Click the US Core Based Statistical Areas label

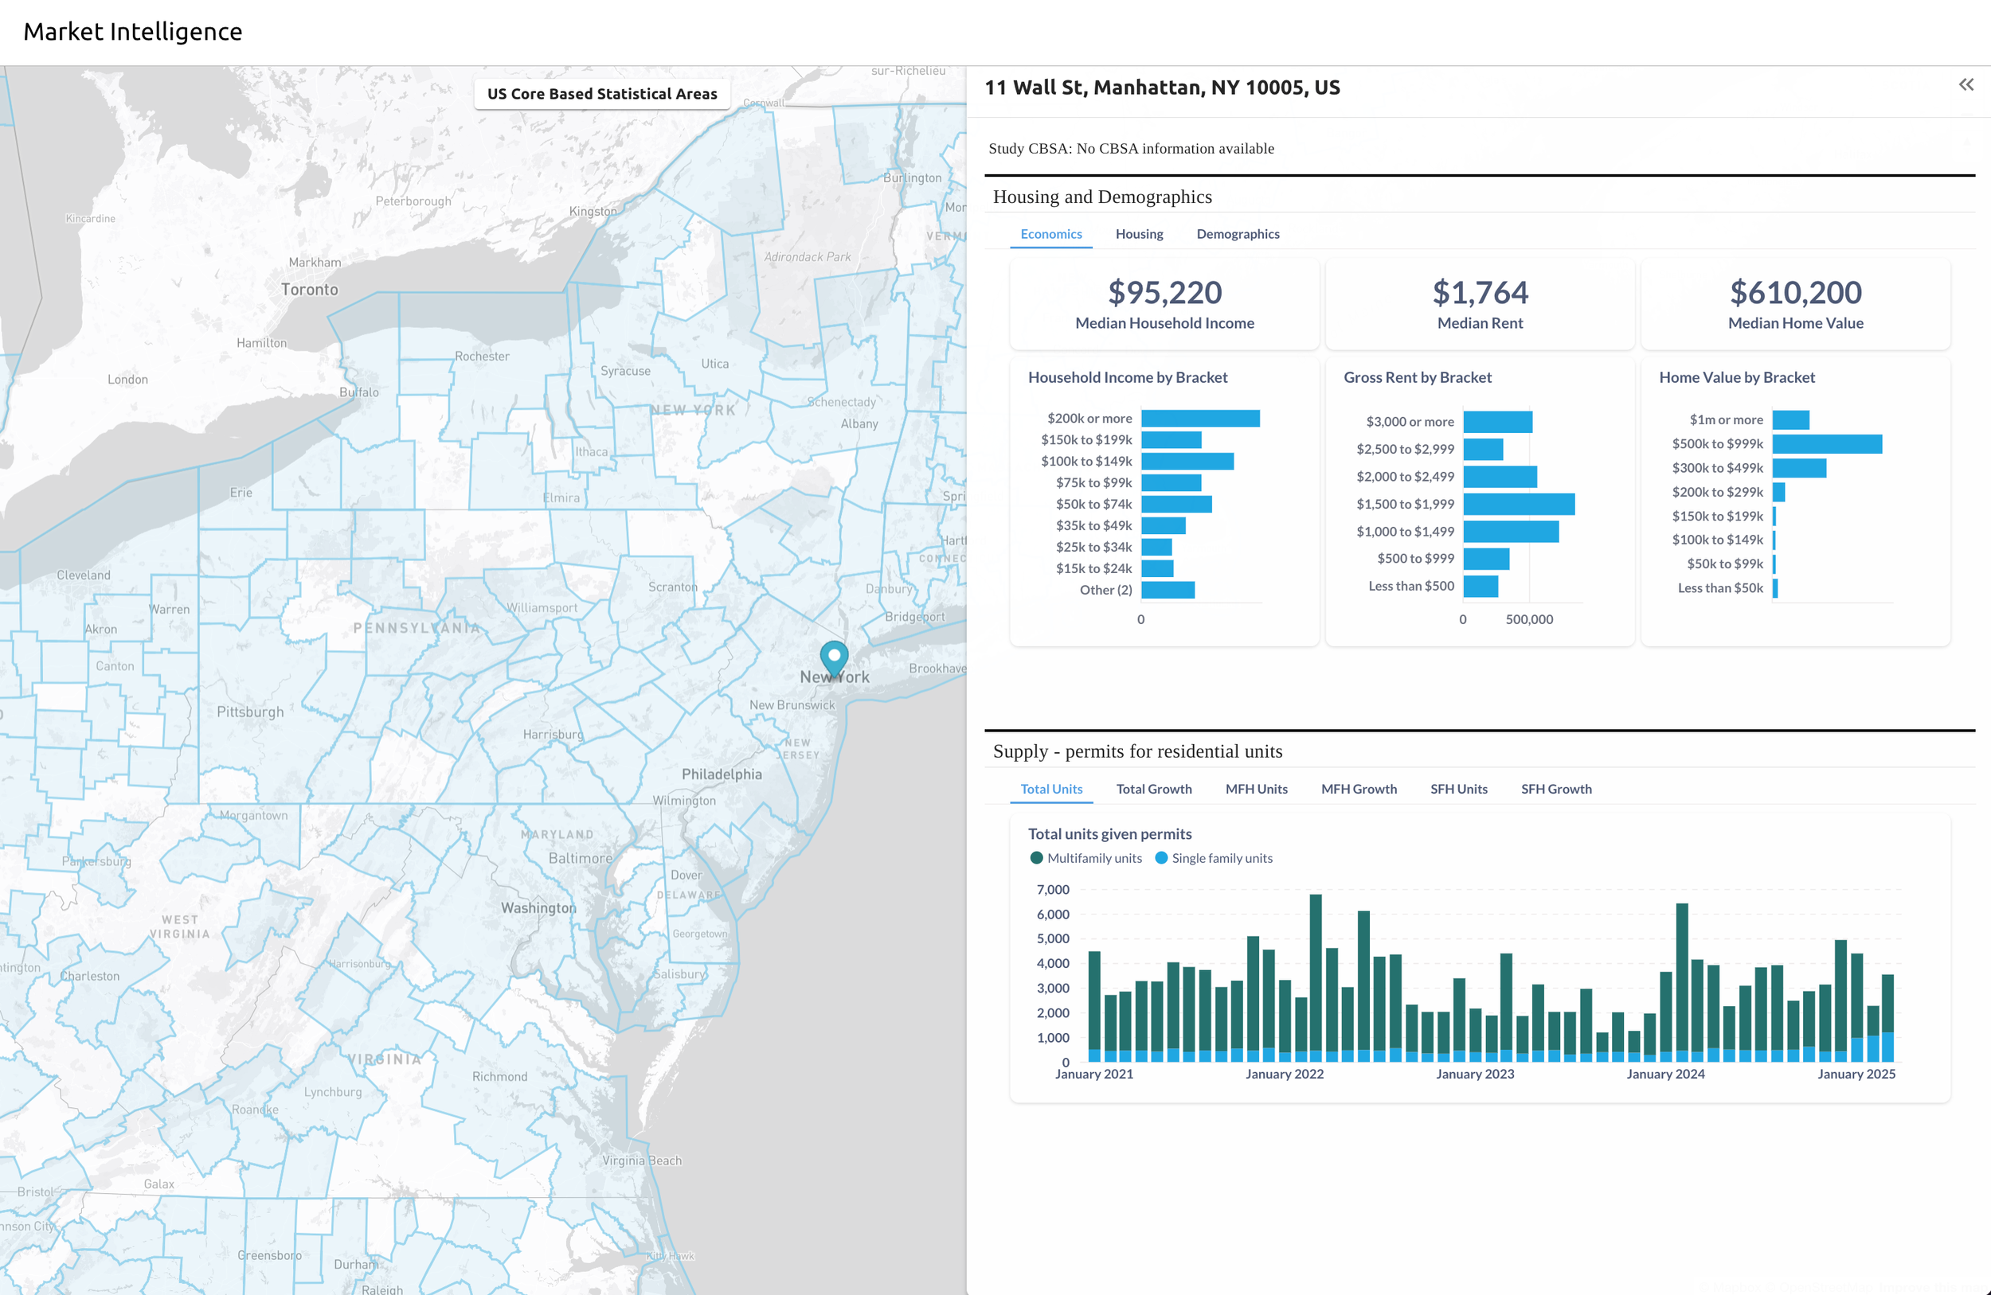[x=601, y=94]
